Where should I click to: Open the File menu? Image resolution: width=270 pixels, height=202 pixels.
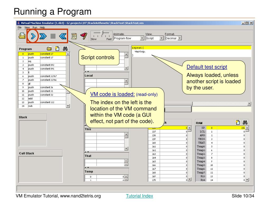coord(20,27)
